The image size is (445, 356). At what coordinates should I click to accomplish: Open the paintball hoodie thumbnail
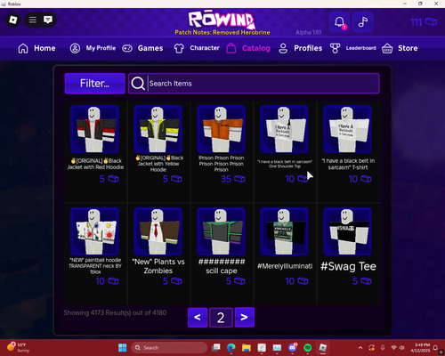tap(94, 231)
